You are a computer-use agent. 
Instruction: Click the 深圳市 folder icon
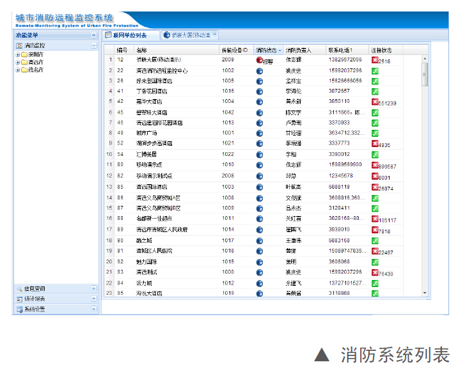[x=24, y=55]
